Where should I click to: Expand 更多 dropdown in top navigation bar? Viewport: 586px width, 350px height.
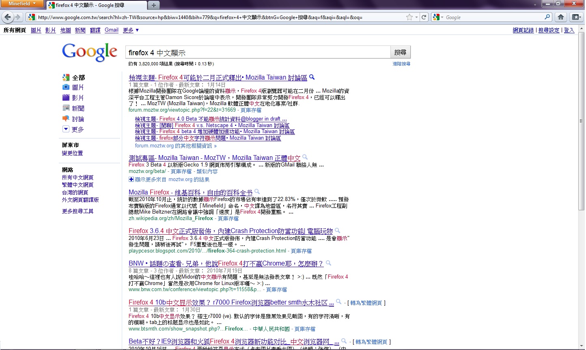coord(131,30)
